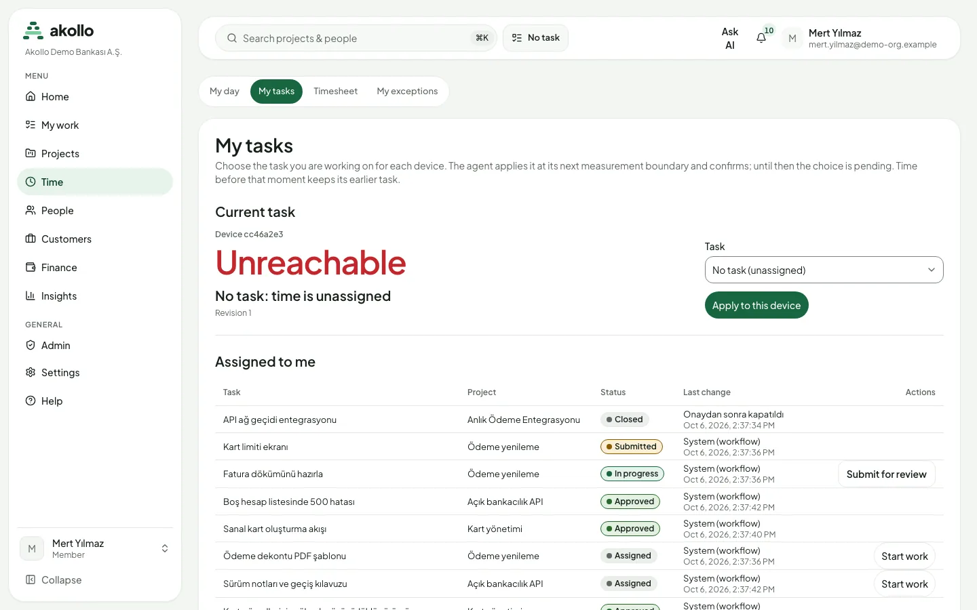
Task: Switch to the My day tab
Action: (x=225, y=91)
